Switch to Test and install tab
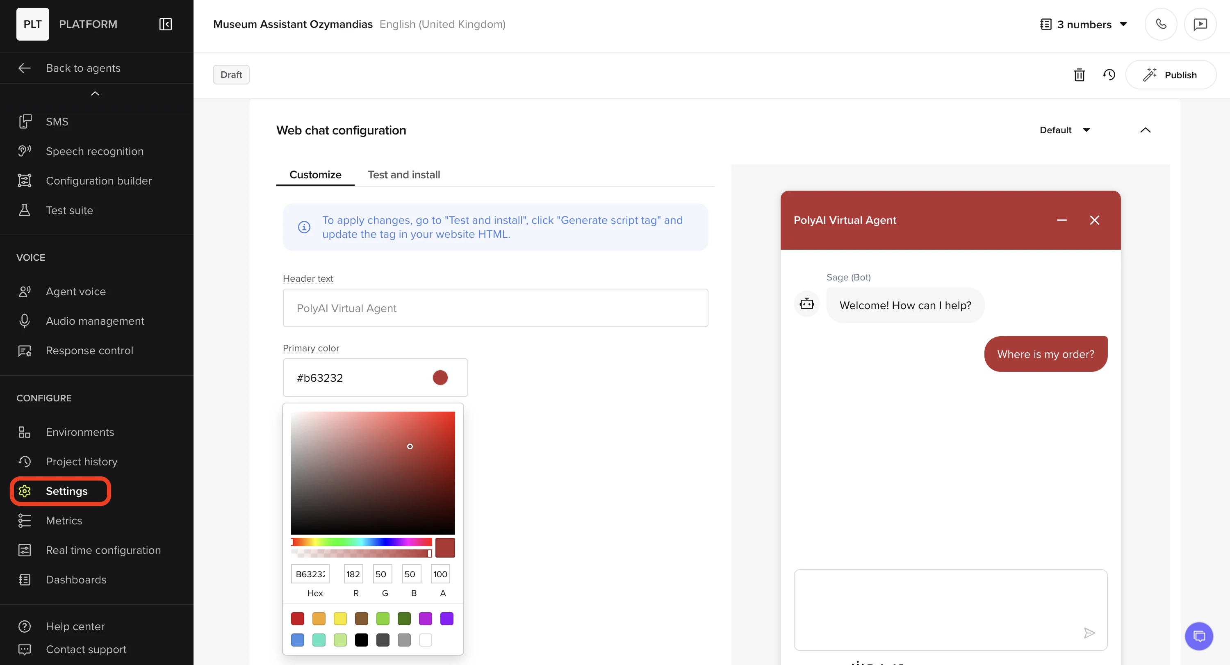Image resolution: width=1230 pixels, height=665 pixels. [x=403, y=175]
